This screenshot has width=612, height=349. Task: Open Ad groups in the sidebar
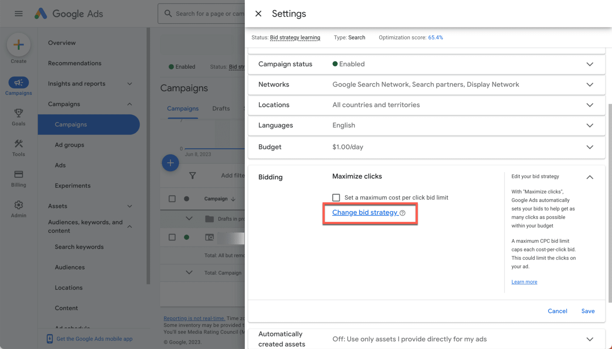(x=69, y=145)
